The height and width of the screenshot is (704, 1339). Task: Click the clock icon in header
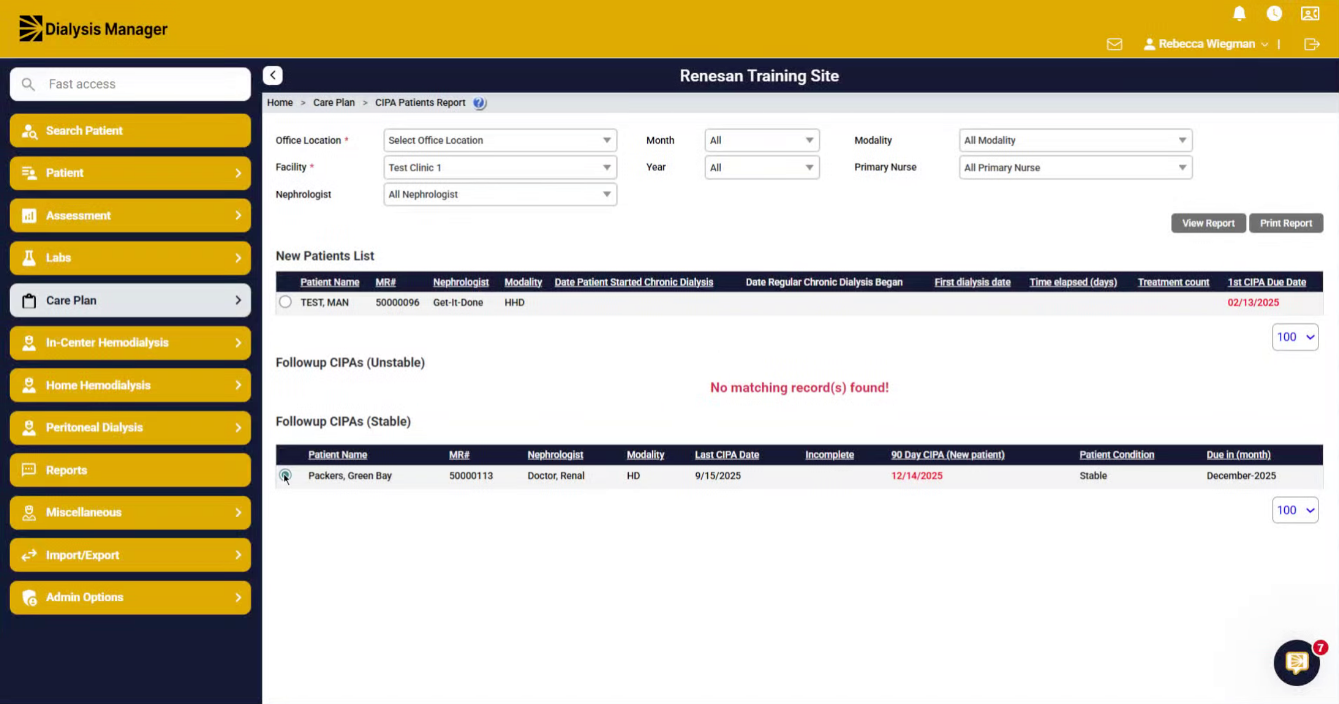(x=1274, y=13)
